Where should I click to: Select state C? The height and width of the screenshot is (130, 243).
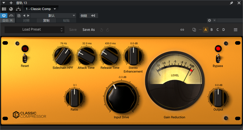coord(218,30)
